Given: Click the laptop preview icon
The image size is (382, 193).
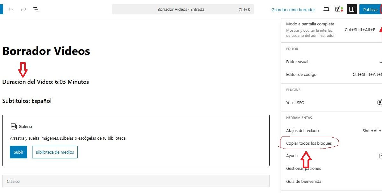Looking at the screenshot, I should point(326,10).
